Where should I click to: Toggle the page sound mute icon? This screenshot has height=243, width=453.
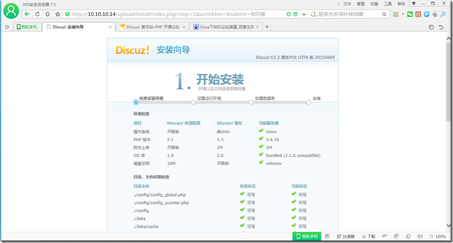coord(420,236)
